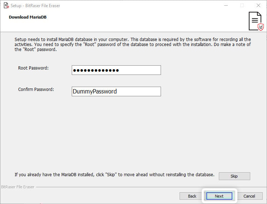Click the 'Setup - BitRaser File Eraser' title text

35,6
